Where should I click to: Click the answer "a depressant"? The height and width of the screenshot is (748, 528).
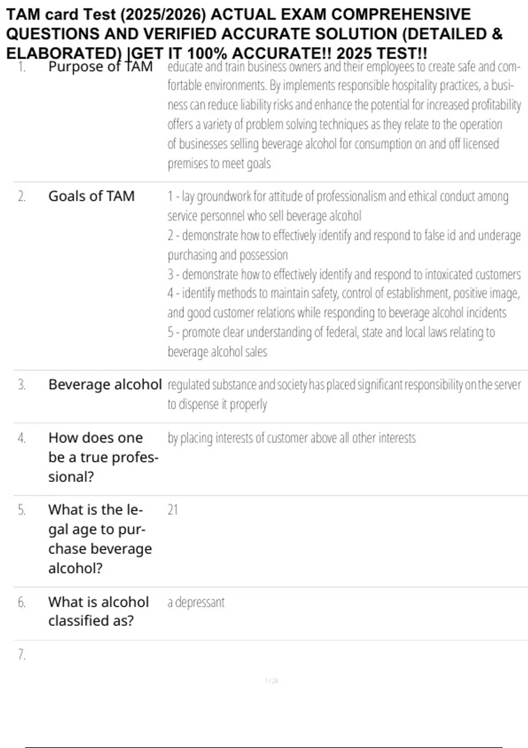(x=196, y=602)
